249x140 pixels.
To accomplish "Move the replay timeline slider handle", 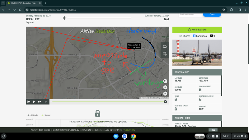I will [165, 102].
